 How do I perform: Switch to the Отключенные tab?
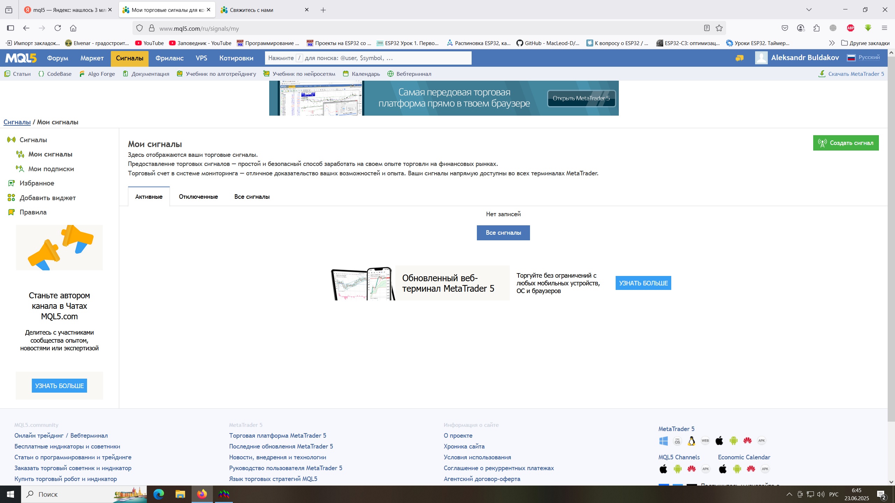tap(198, 197)
